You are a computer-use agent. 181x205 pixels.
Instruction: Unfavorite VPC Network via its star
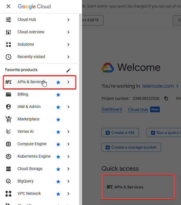pyautogui.click(x=58, y=194)
